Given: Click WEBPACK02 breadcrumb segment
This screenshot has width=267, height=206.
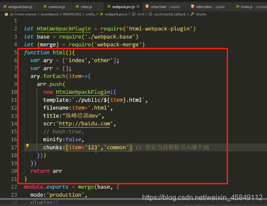Looking at the screenshot, I should click(x=72, y=14).
